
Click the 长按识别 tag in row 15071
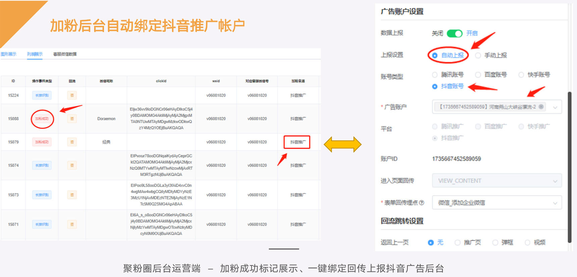pyautogui.click(x=42, y=224)
